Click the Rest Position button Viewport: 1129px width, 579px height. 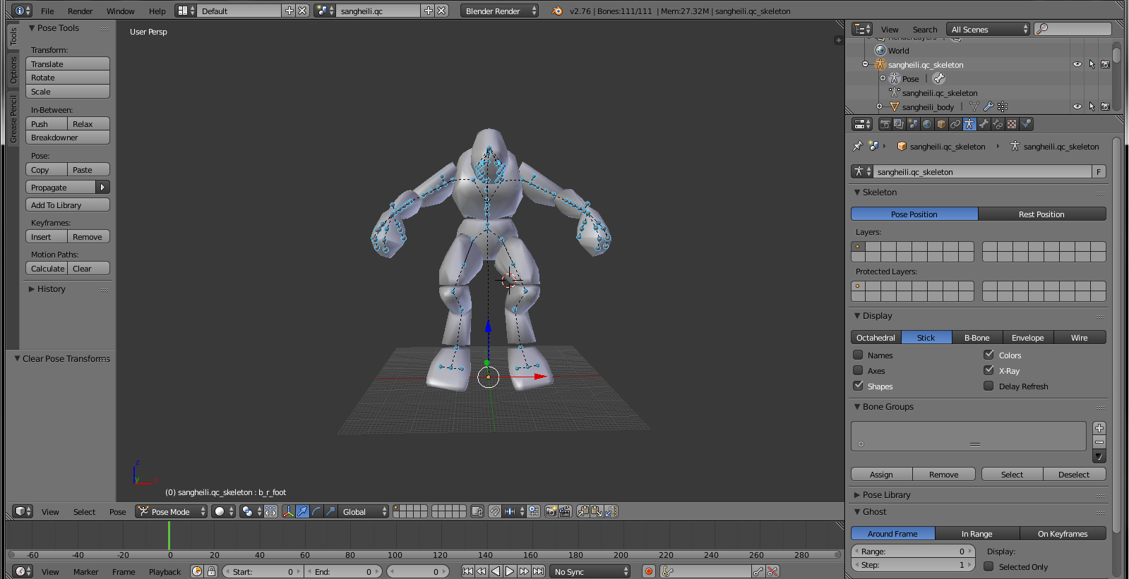[x=1041, y=214]
